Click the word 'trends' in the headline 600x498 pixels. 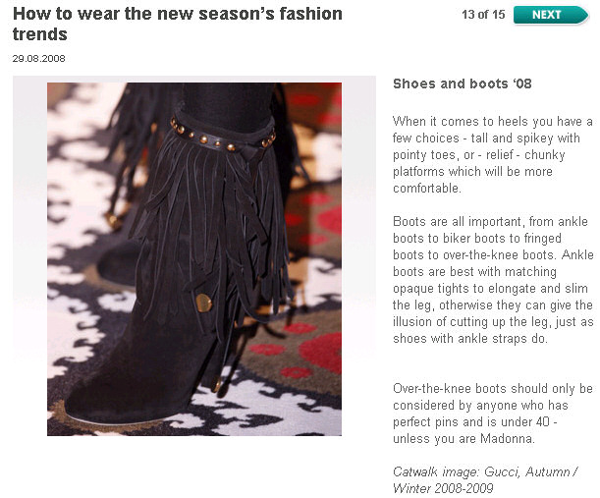pos(40,34)
